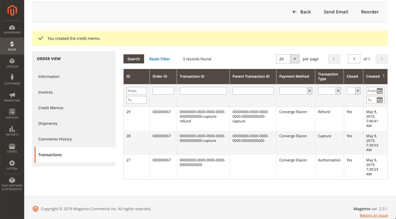The width and height of the screenshot is (396, 219).
Task: Open calendar for Created From date
Action: (x=380, y=91)
